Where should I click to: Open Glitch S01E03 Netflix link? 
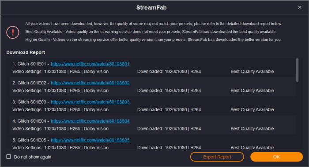pyautogui.click(x=90, y=102)
